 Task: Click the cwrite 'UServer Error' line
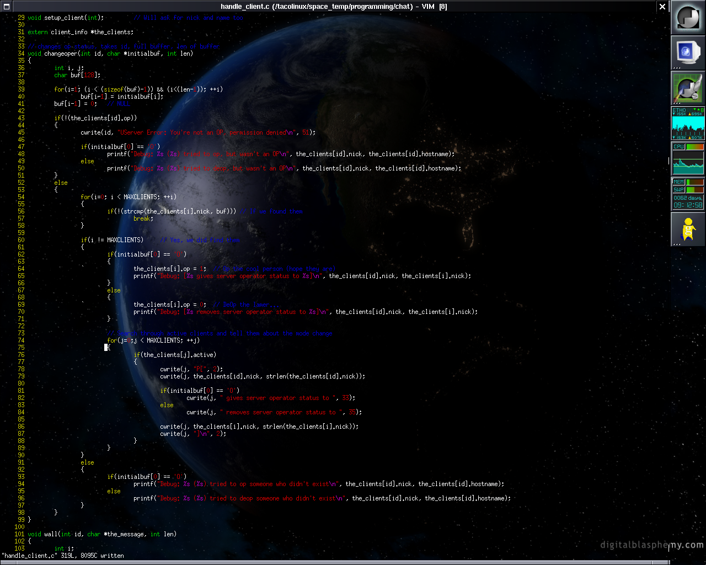coord(198,132)
